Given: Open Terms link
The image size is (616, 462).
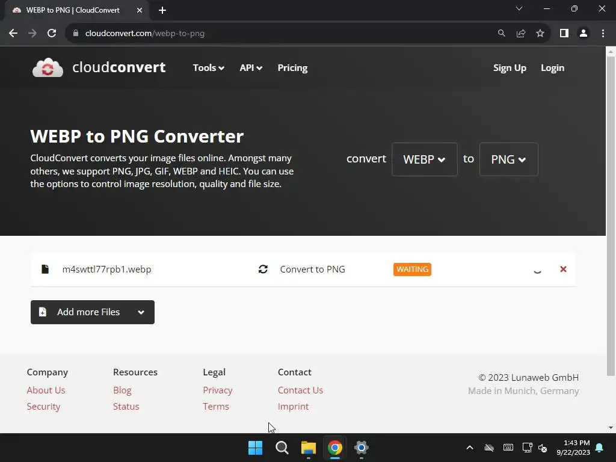Looking at the screenshot, I should click(216, 406).
